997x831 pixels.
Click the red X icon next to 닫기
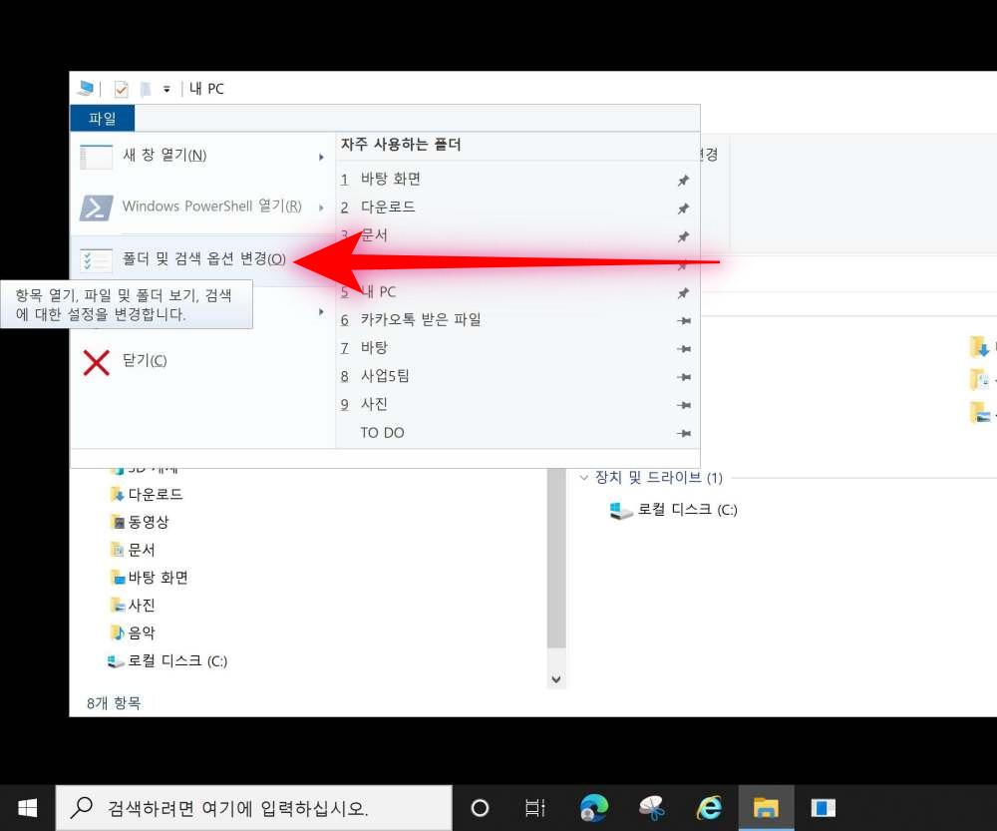96,360
